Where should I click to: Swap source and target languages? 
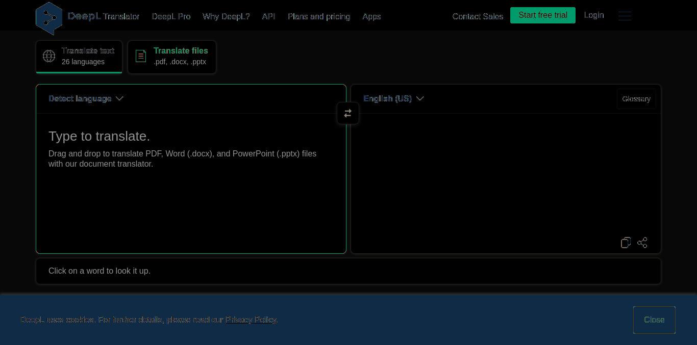pos(348,113)
